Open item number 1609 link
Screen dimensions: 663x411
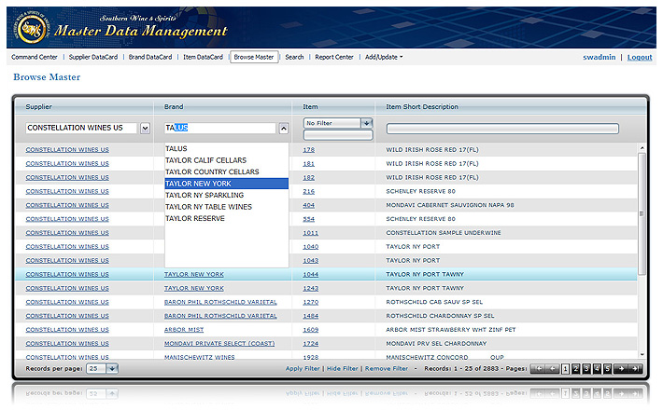[310, 330]
